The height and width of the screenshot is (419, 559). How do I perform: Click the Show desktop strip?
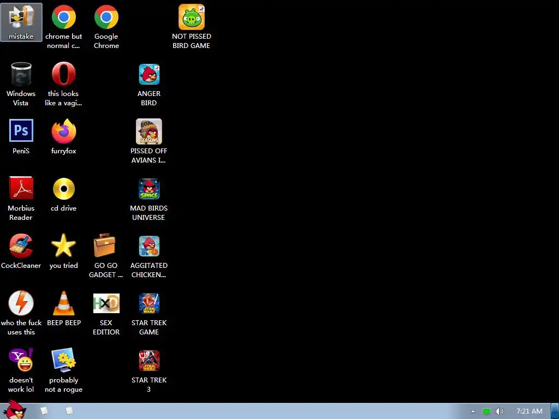tap(555, 411)
